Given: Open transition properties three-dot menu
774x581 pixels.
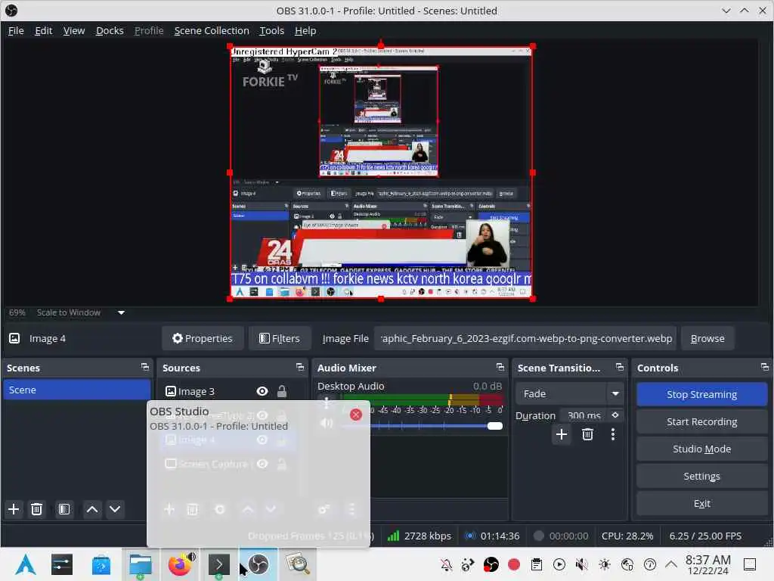Looking at the screenshot, I should (613, 434).
